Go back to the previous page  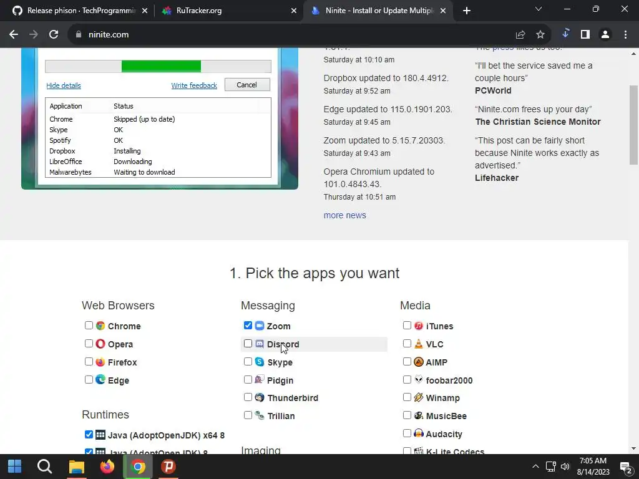click(14, 35)
